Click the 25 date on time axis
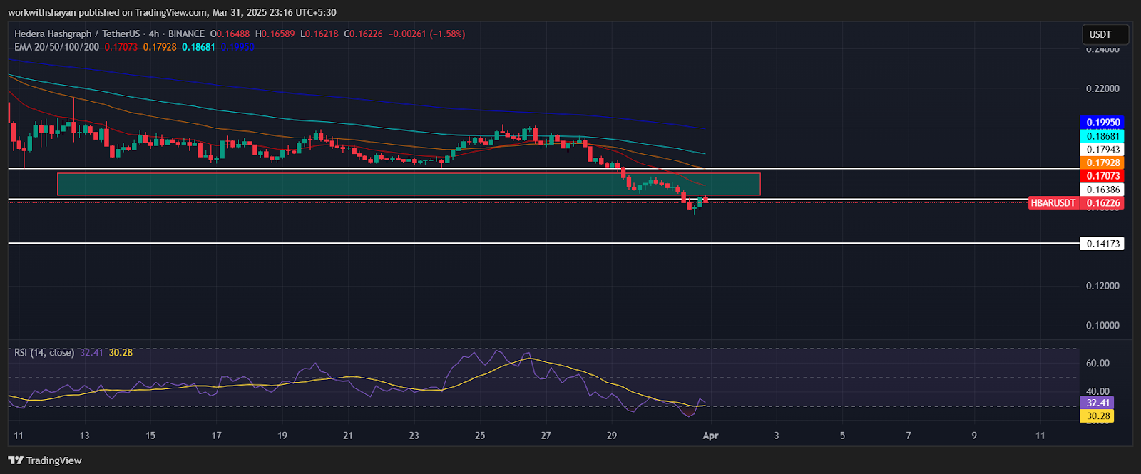Screen dimensions: 1141x474 pyautogui.click(x=480, y=436)
